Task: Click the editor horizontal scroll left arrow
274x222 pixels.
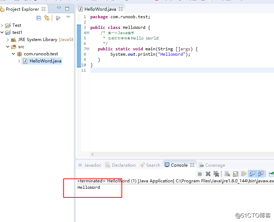Action: (x=93, y=154)
